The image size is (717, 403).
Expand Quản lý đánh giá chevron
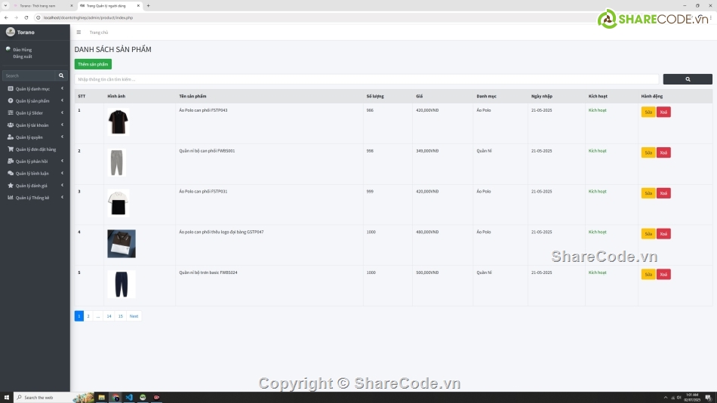click(62, 185)
